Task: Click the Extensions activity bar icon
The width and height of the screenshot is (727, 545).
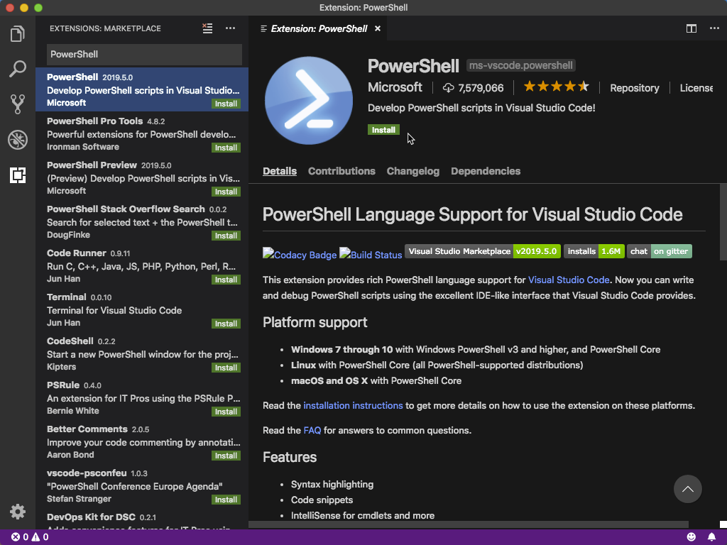Action: click(x=18, y=175)
